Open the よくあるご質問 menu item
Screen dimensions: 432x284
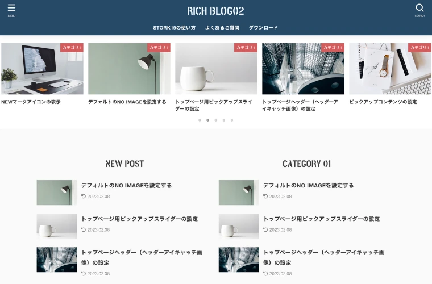222,28
